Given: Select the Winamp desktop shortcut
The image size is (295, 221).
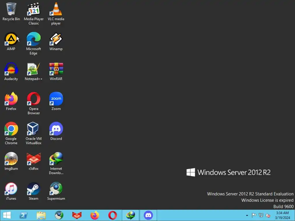Looking at the screenshot, I should (x=56, y=41).
